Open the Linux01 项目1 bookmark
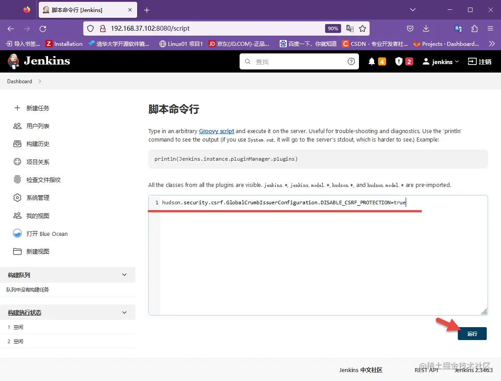 (x=181, y=44)
